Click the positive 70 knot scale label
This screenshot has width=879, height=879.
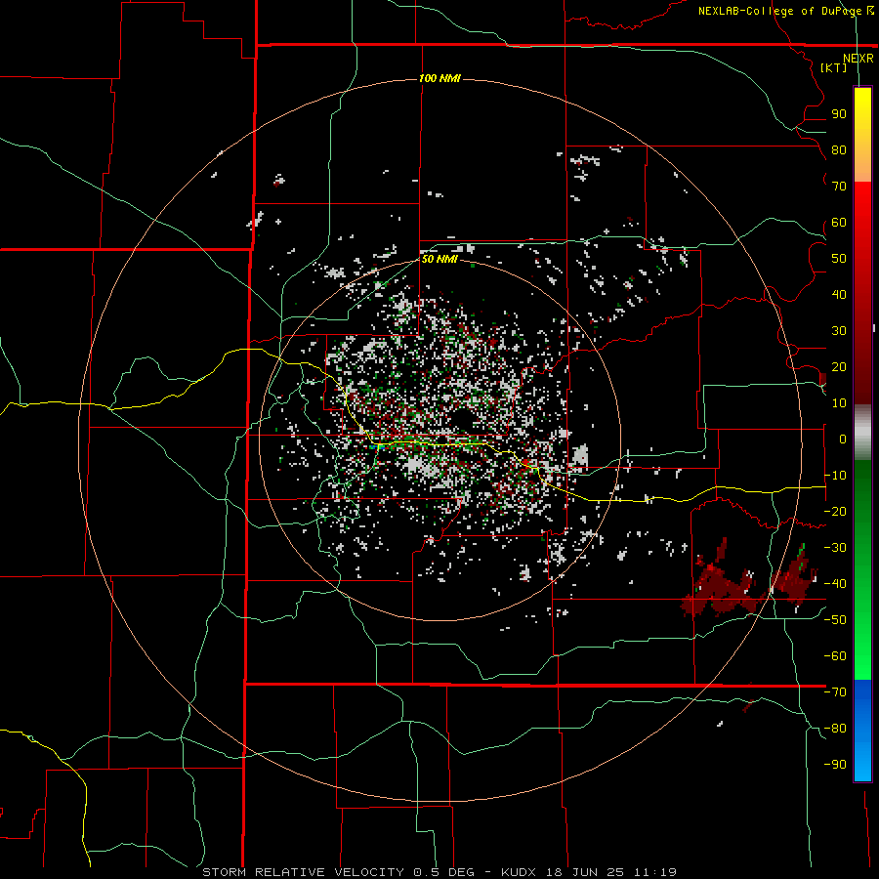pyautogui.click(x=839, y=187)
